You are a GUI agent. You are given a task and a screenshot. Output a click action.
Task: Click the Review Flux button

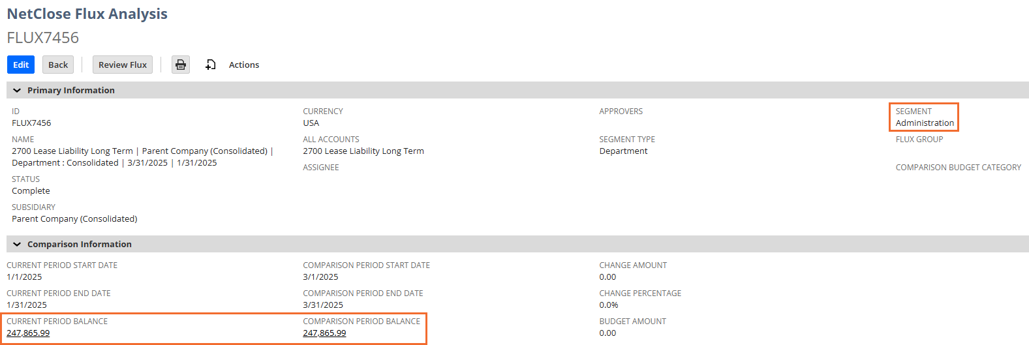click(x=123, y=65)
